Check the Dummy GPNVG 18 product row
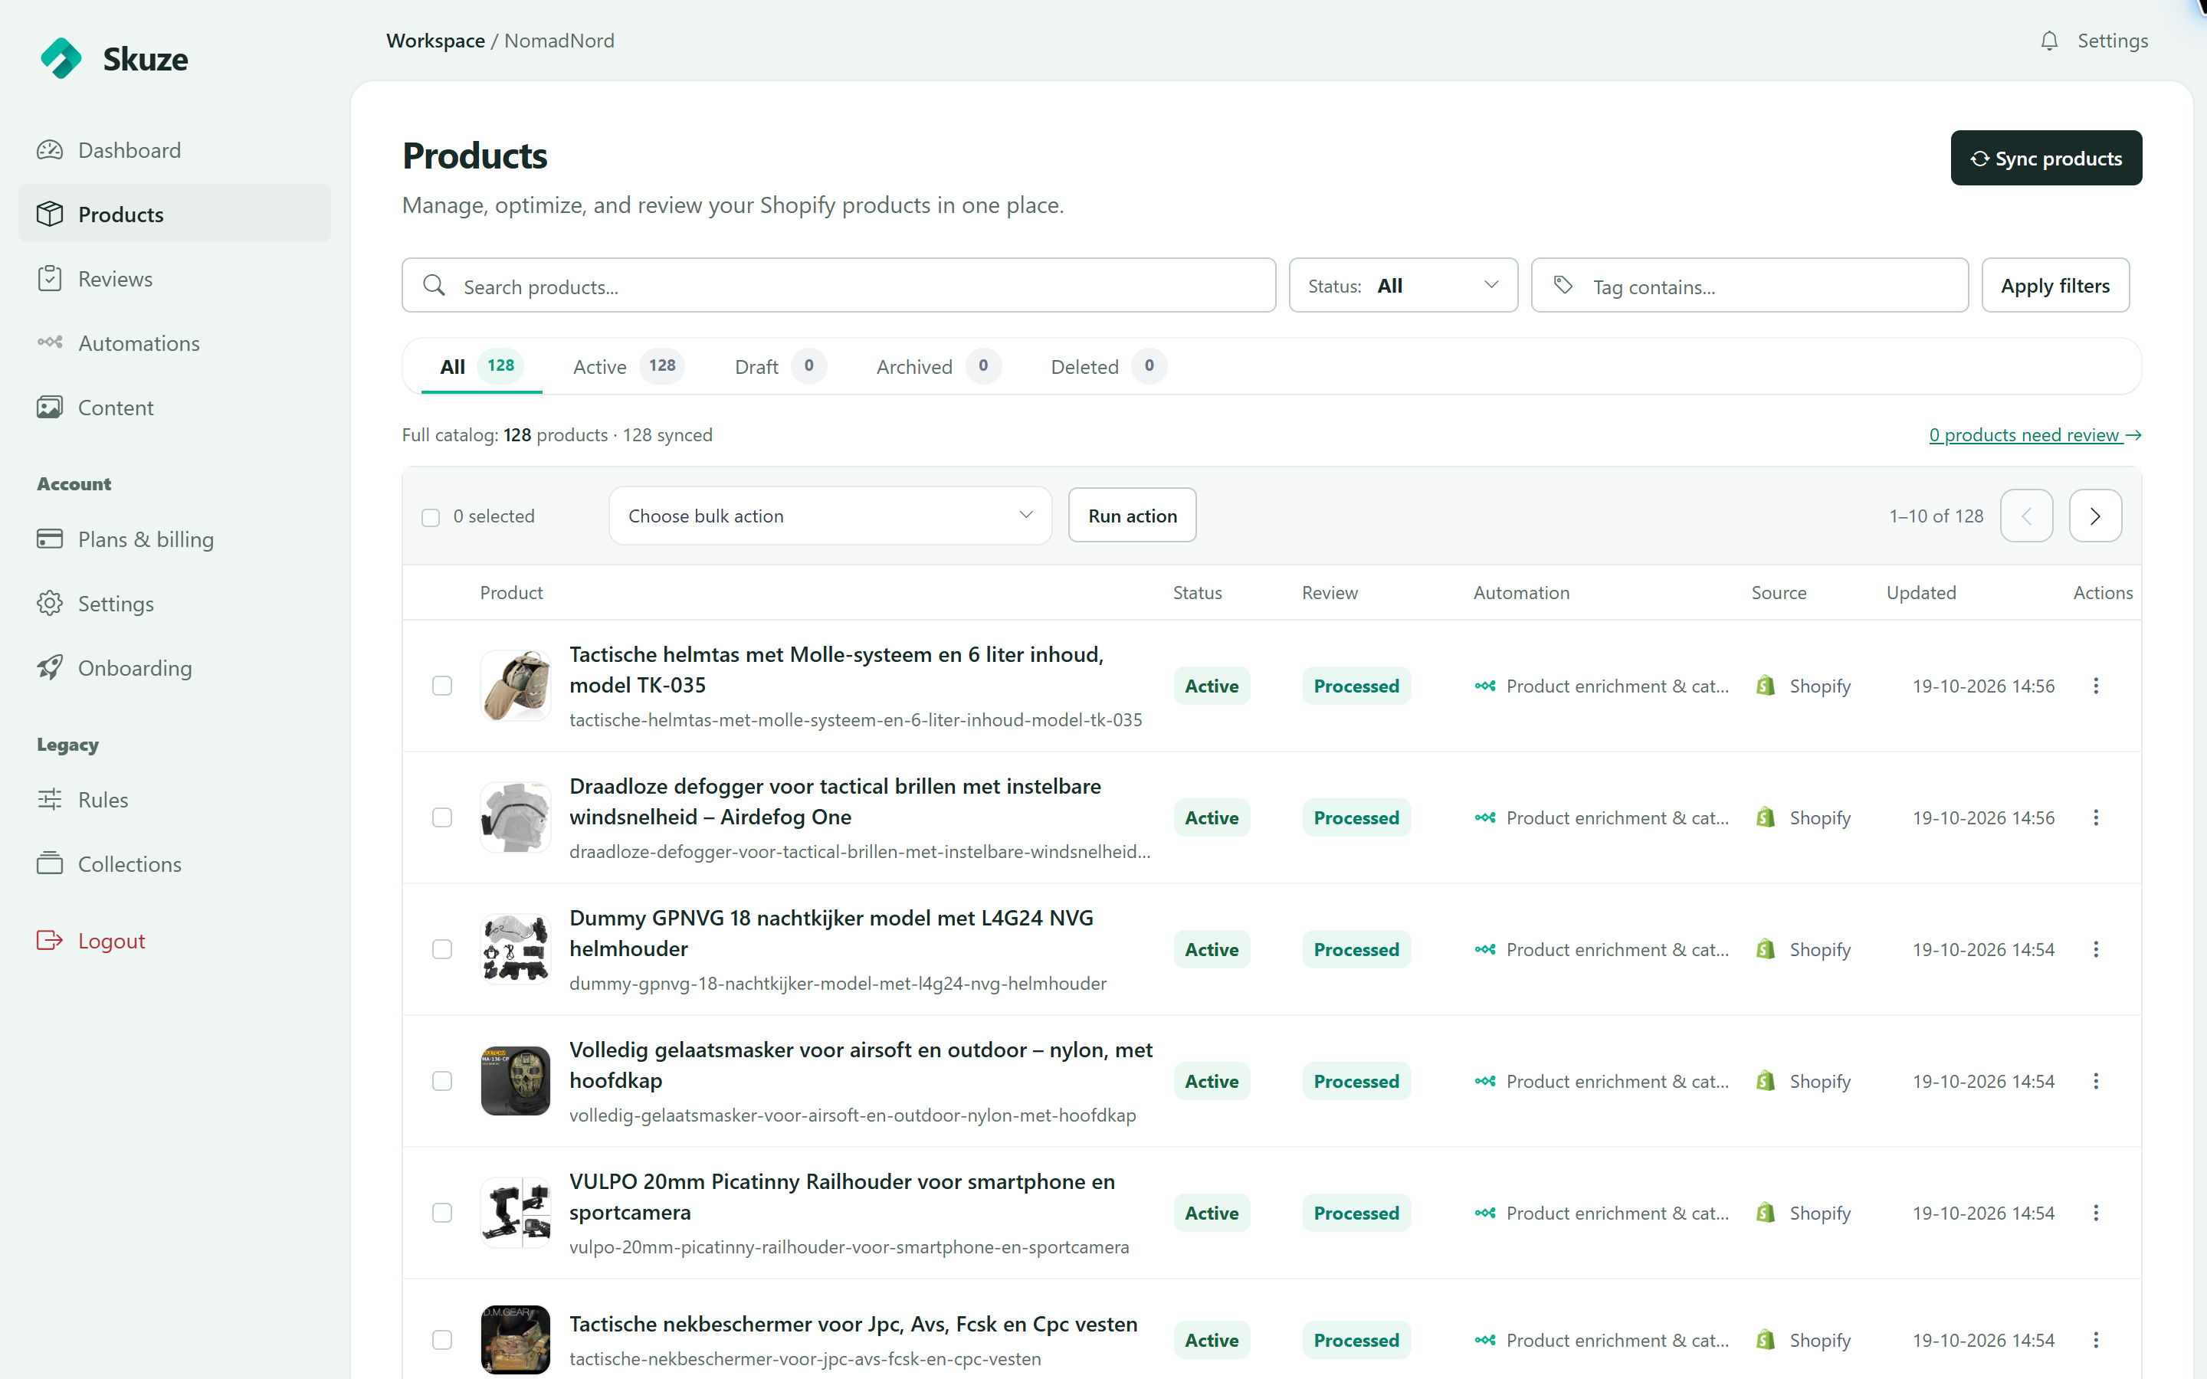 tap(442, 949)
